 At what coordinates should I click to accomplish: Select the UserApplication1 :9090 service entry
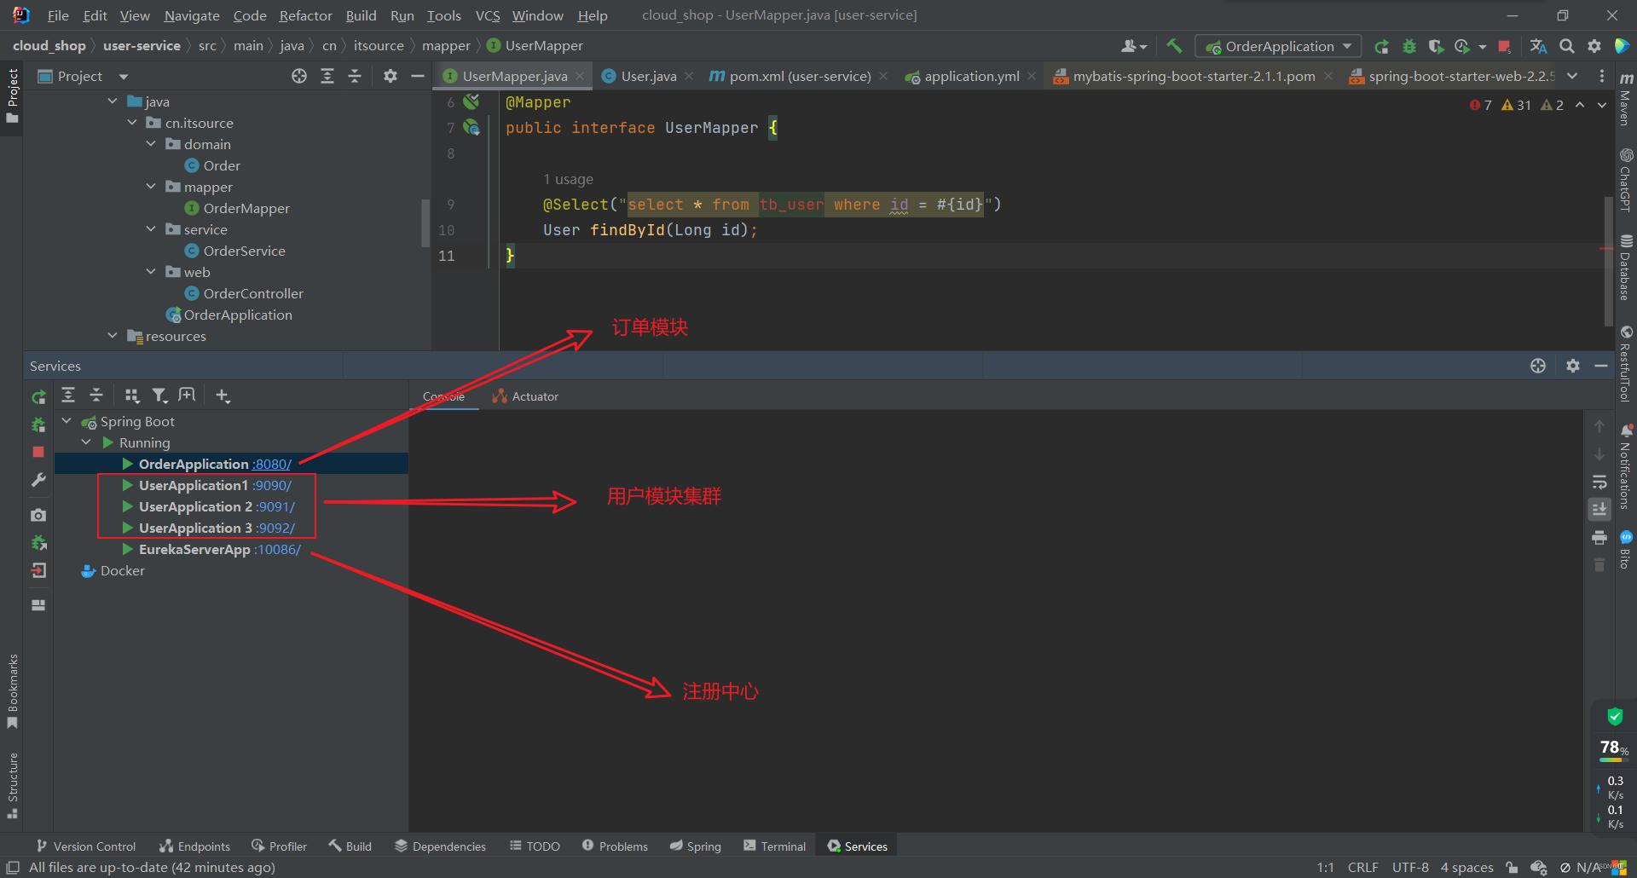click(x=193, y=485)
